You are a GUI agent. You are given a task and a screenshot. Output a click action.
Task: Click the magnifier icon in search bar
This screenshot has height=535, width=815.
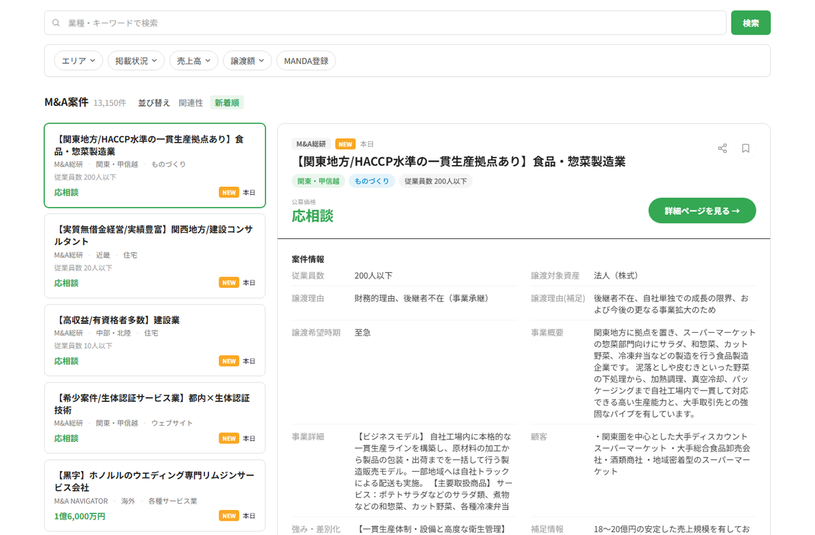coord(56,23)
